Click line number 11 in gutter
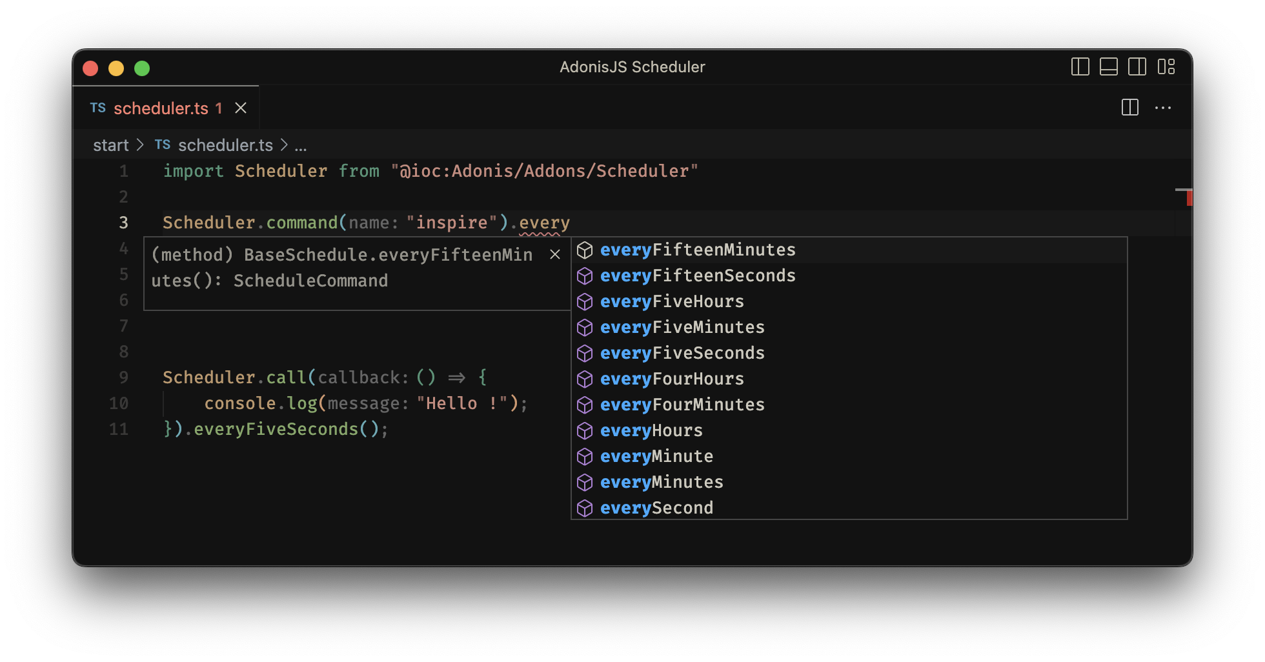 tap(119, 429)
